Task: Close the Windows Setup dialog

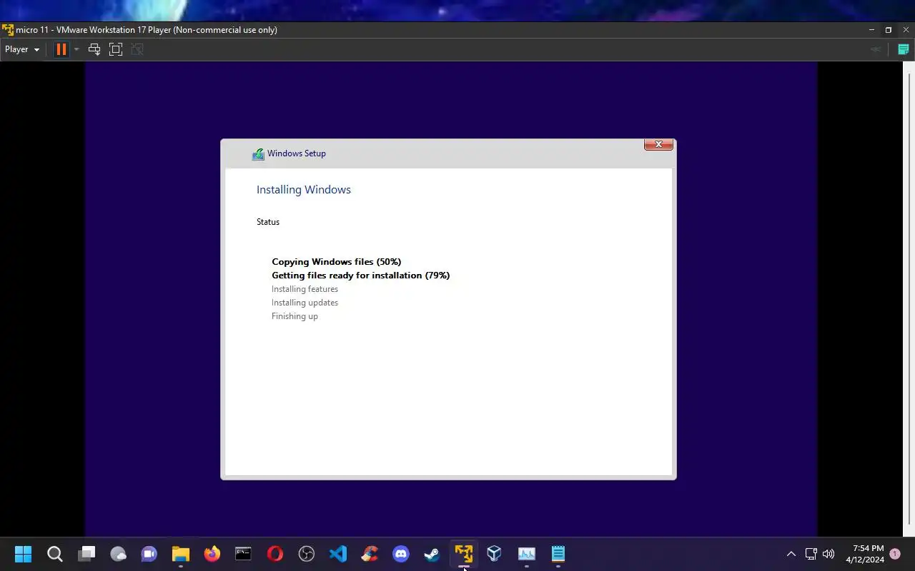Action: (658, 144)
